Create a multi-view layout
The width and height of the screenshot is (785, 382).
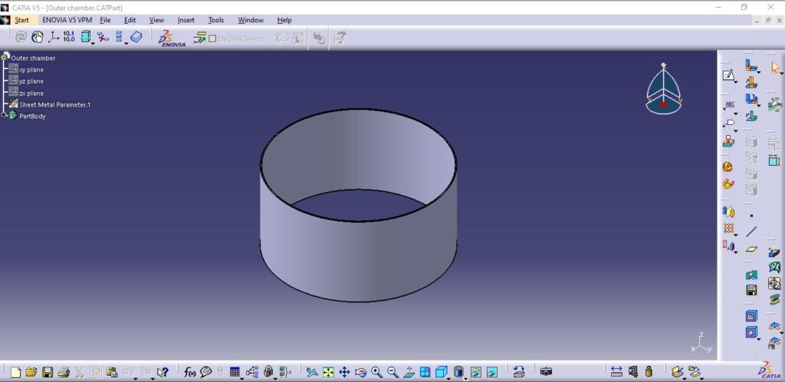(x=425, y=372)
